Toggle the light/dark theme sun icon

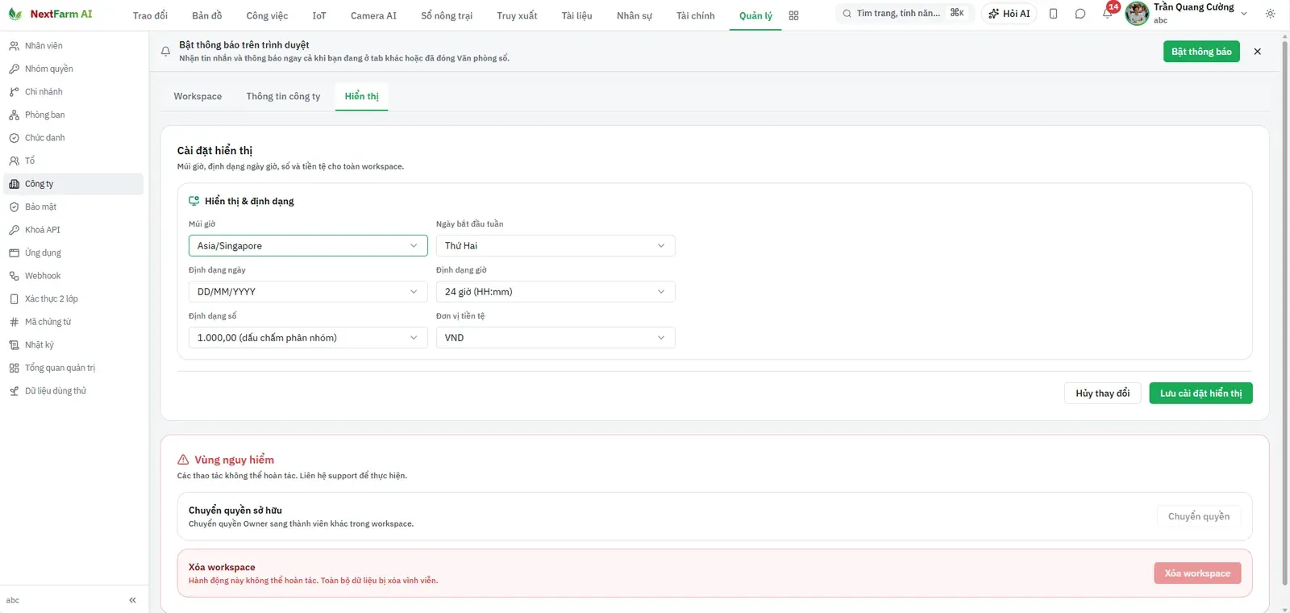(1271, 14)
